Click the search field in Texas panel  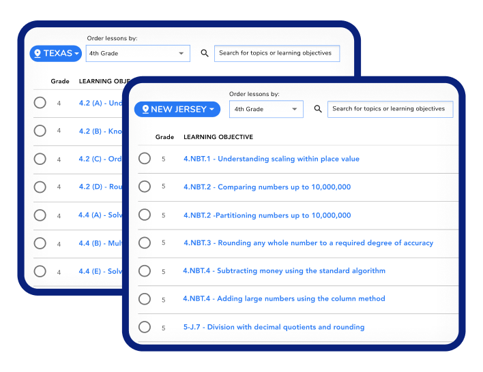click(x=276, y=53)
